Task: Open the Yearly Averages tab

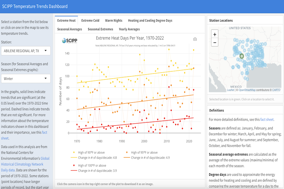Action: 129,29
